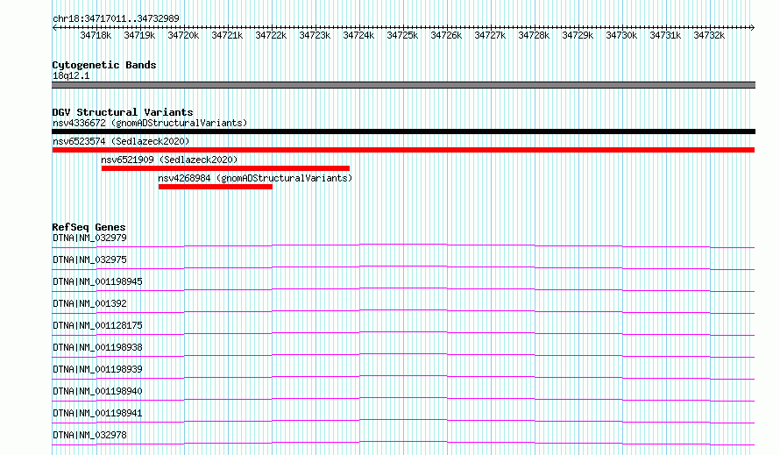Click the 34721k ruler tick label

pos(227,35)
